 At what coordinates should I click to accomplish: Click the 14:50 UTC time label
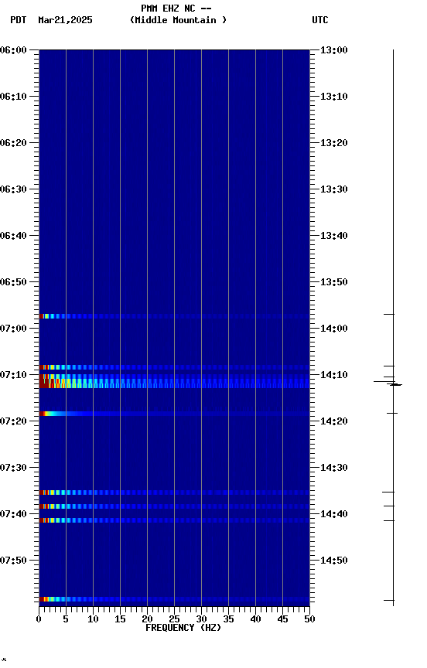334,561
